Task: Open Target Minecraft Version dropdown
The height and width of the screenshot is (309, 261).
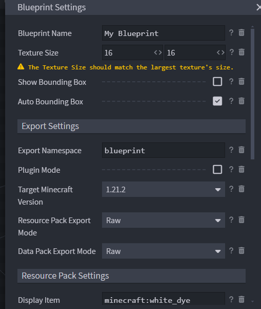Action: click(x=164, y=189)
